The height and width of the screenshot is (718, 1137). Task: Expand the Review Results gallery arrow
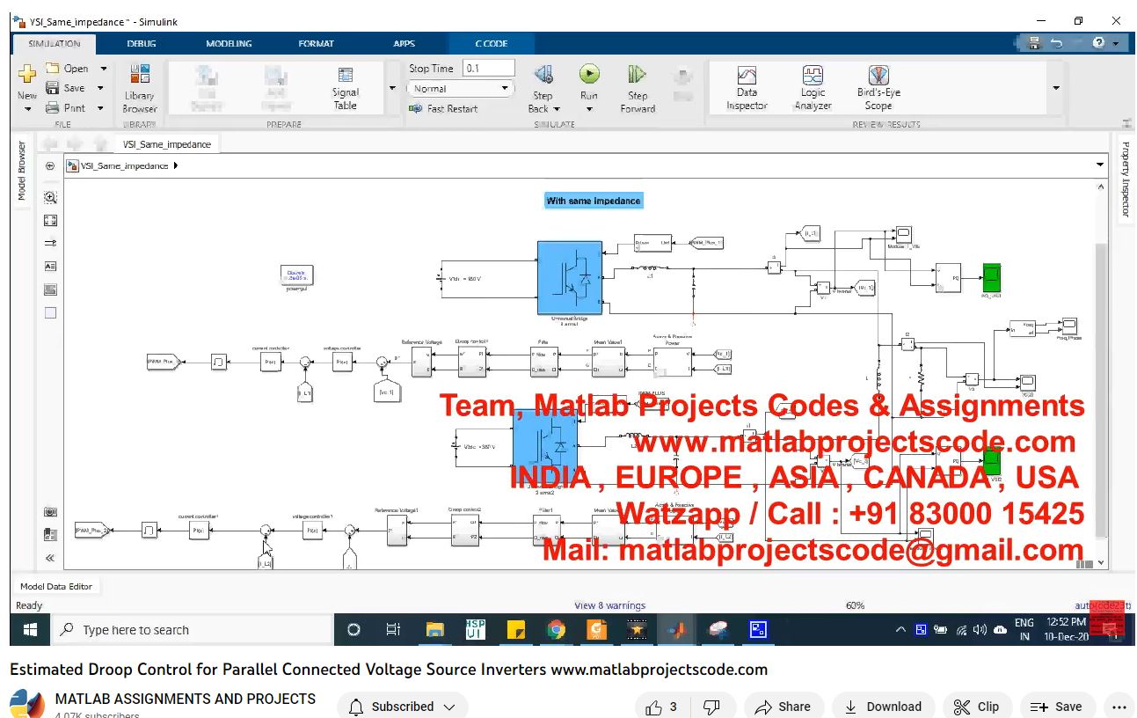pos(1056,88)
